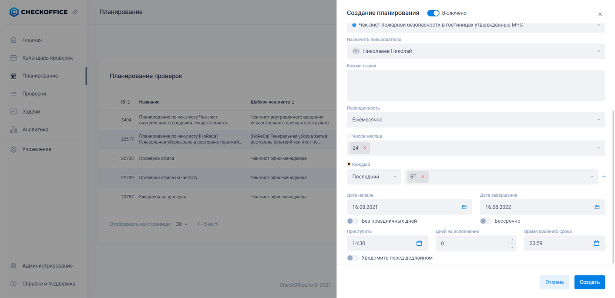This screenshot has height=298, width=615.
Task: Remove the 24 day tag
Action: 364,147
